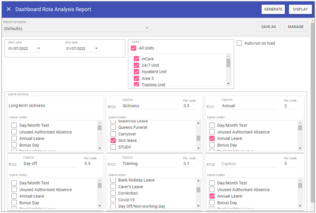Edit the Annual caption field
This screenshot has height=213, width=316.
(x=249, y=106)
